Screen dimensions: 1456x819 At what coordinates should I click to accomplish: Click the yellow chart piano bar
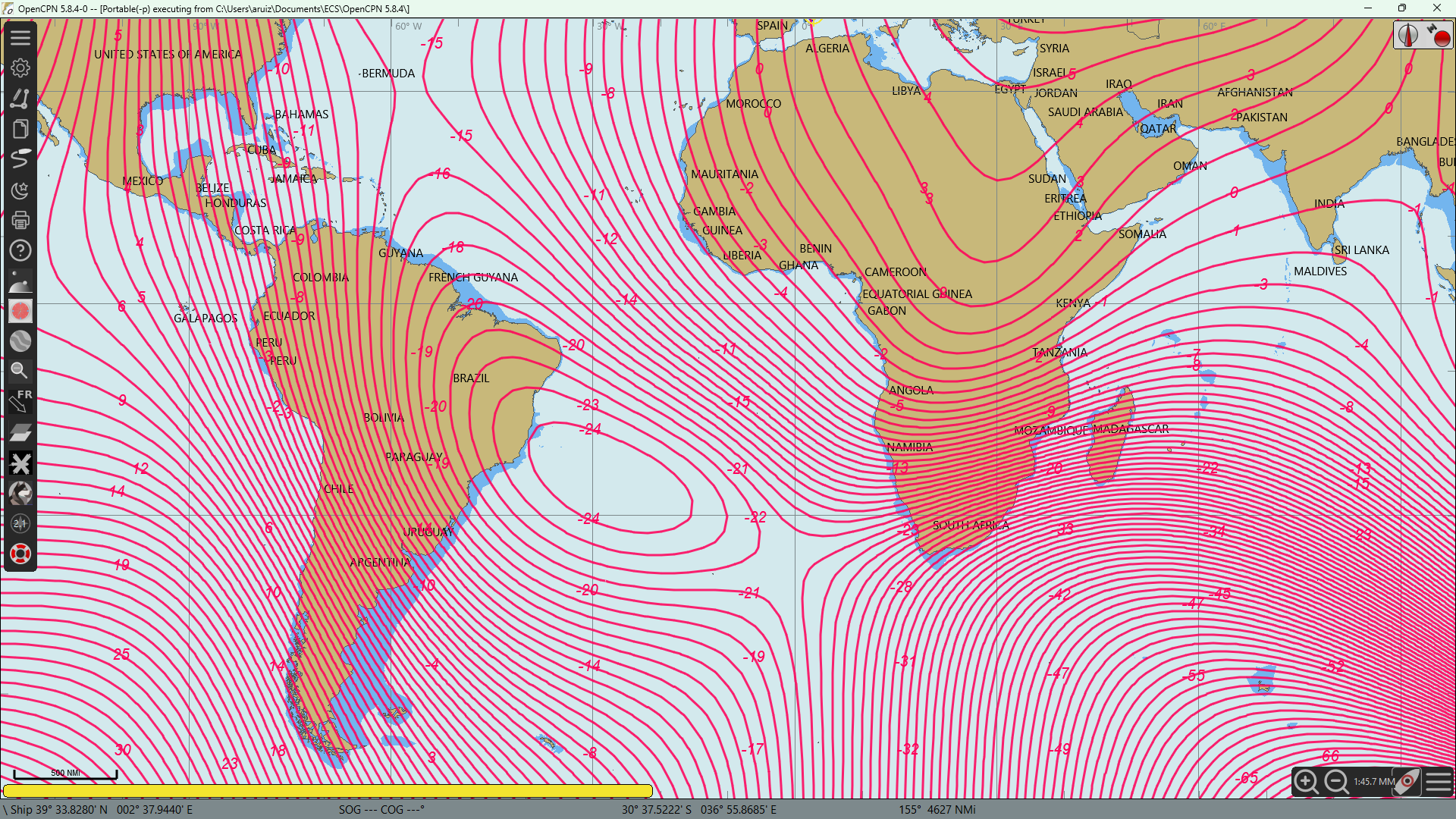(328, 791)
